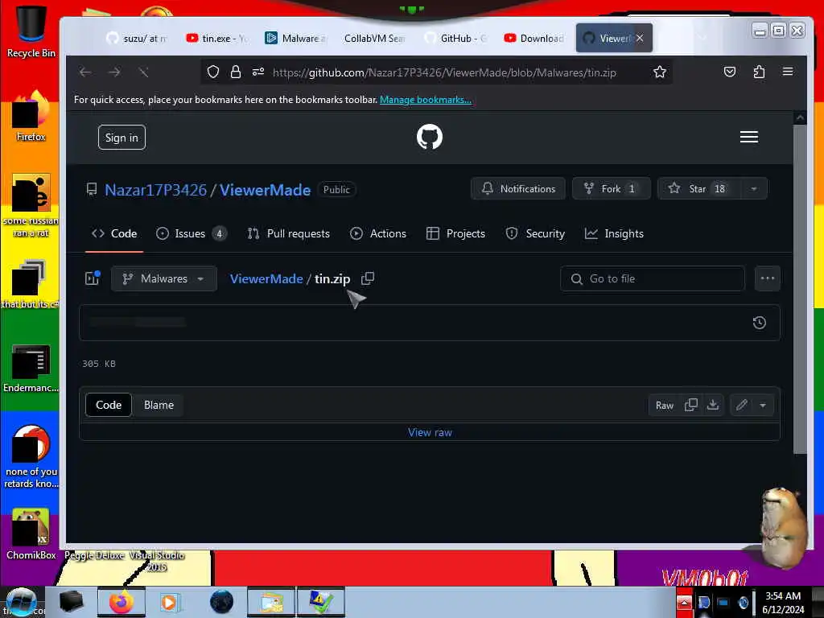Stop loading the page

[143, 72]
